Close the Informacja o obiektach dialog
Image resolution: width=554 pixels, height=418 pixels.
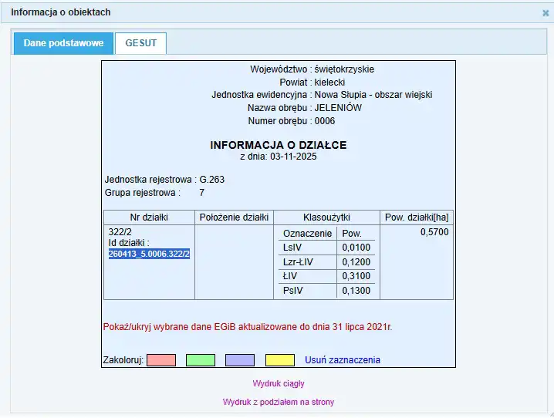click(546, 13)
